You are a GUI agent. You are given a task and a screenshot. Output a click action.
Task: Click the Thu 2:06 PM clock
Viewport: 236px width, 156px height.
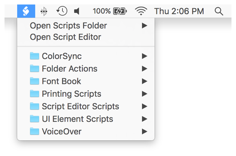[179, 11]
